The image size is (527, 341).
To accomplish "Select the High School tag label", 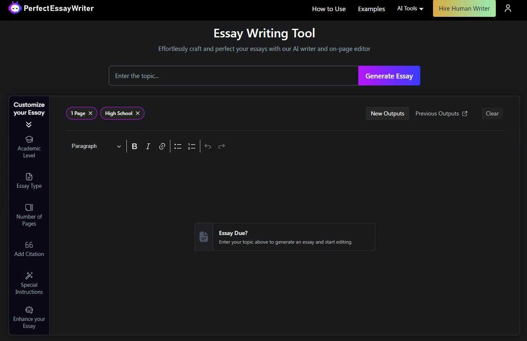I will click(119, 113).
